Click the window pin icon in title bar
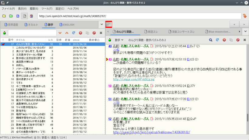 pyautogui.click(x=8, y=3)
